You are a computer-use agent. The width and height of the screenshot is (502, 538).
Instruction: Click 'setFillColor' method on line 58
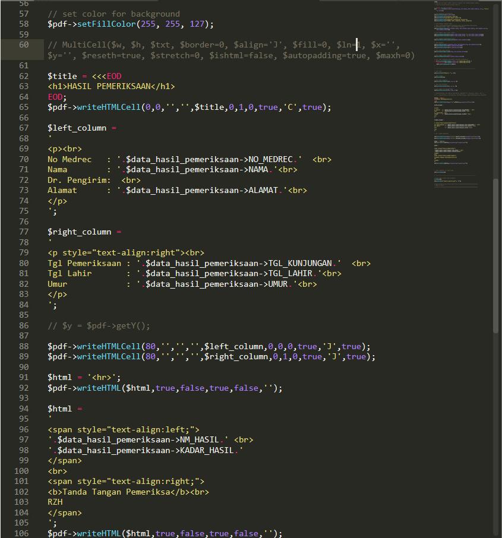[106, 24]
